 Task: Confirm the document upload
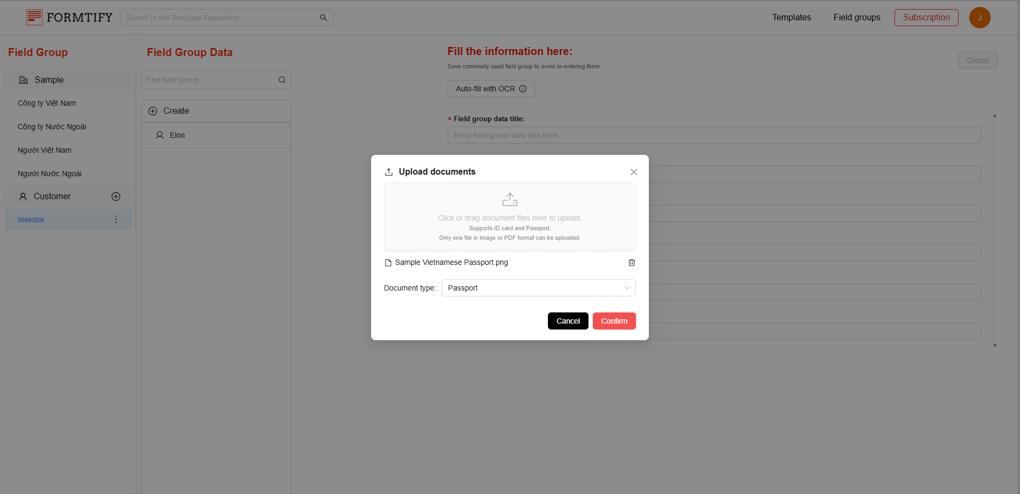(x=614, y=321)
